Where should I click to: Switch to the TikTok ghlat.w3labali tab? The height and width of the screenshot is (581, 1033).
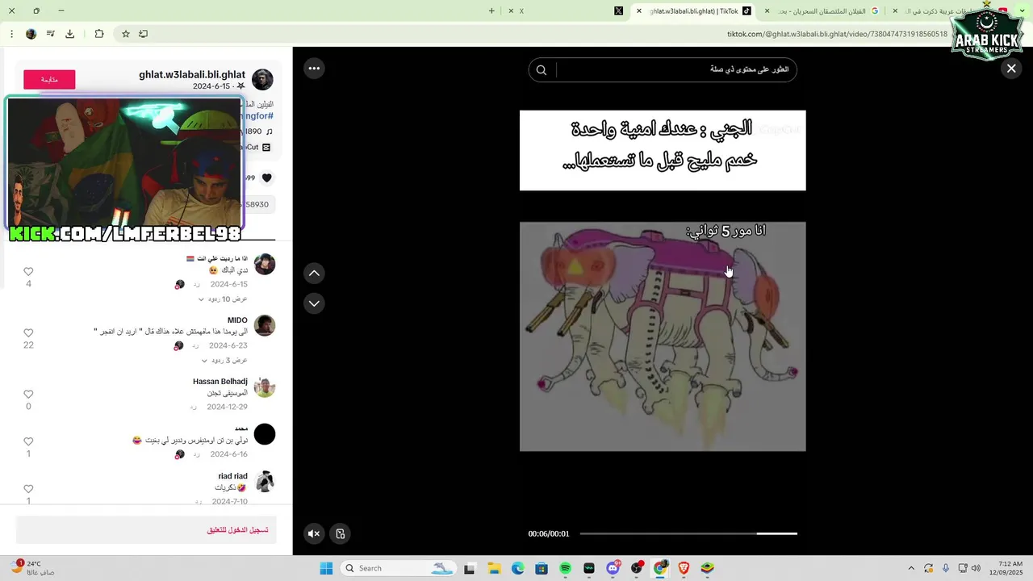[694, 11]
